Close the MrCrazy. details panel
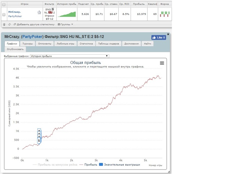Screen dimensions: 243x174 [x=168, y=34]
